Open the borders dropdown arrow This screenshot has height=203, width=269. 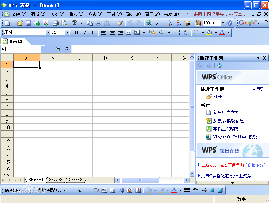click(203, 33)
